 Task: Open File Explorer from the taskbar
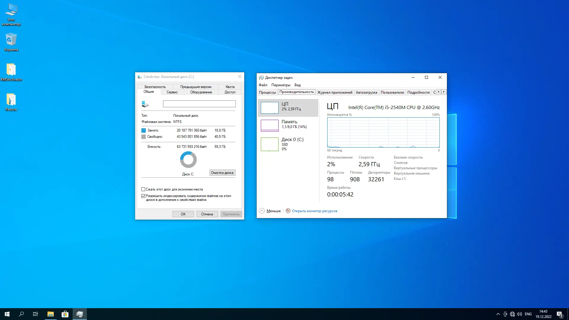[x=50, y=314]
